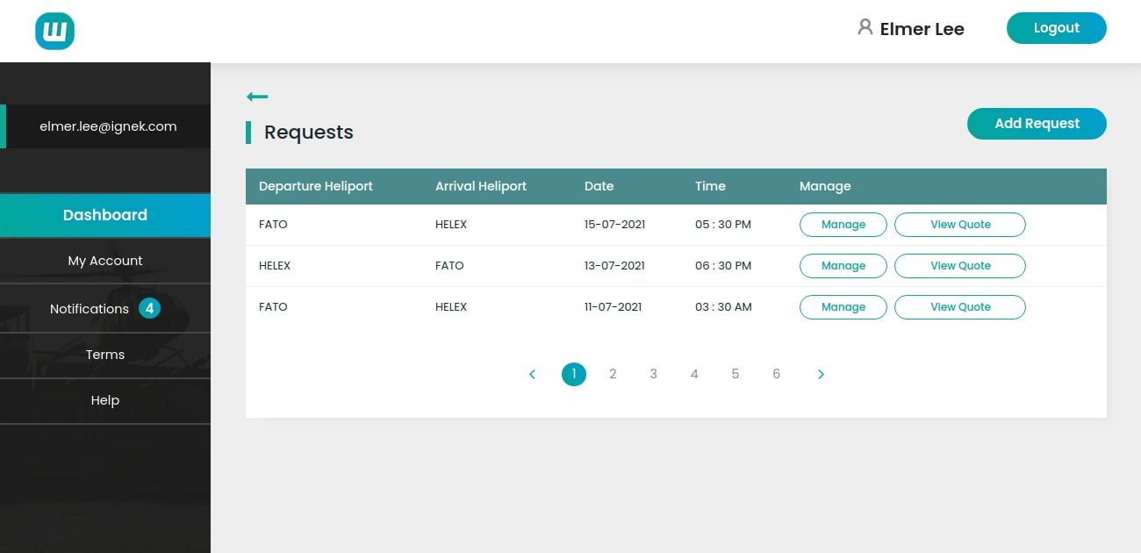Screen dimensions: 1141x553
Task: Click the previous page chevron in pagination
Action: click(x=533, y=374)
